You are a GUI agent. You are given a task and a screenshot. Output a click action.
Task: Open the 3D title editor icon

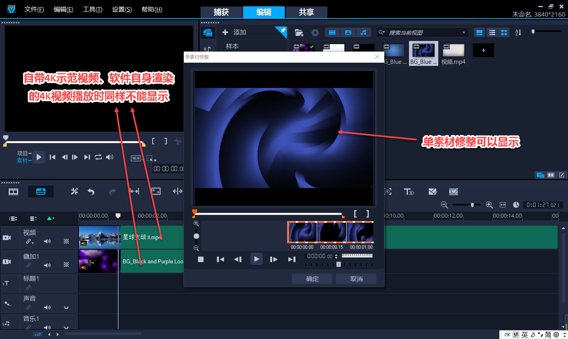click(409, 192)
